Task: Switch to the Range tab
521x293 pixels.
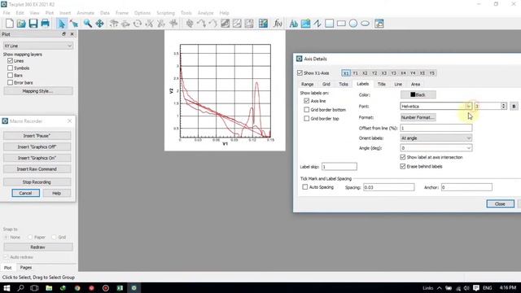Action: (308, 84)
